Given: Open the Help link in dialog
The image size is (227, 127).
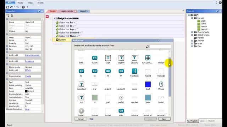Looking at the screenshot, I should tap(92, 119).
